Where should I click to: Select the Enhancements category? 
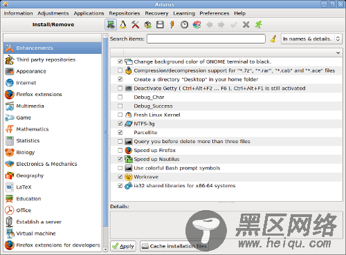point(53,48)
